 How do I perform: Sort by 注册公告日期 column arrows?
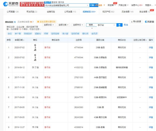coord(146,40)
